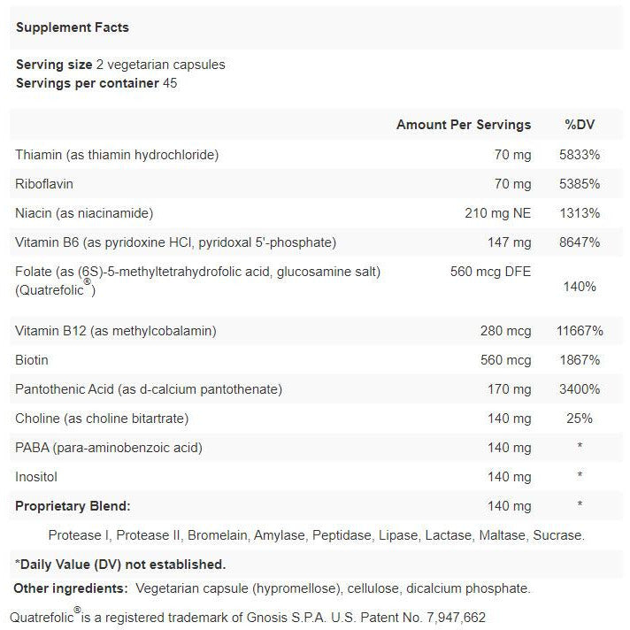Viewport: 630px width, 630px height.
Task: Click the Choline bitartrate 25% value
Action: pos(580,419)
